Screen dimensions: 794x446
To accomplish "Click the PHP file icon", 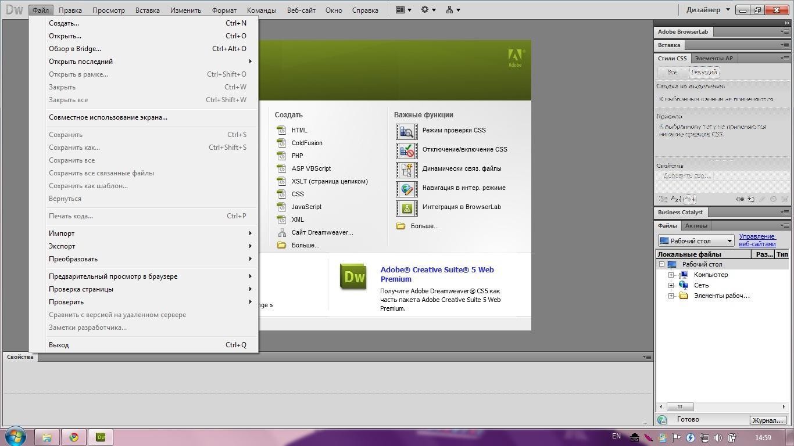I will [x=282, y=156].
